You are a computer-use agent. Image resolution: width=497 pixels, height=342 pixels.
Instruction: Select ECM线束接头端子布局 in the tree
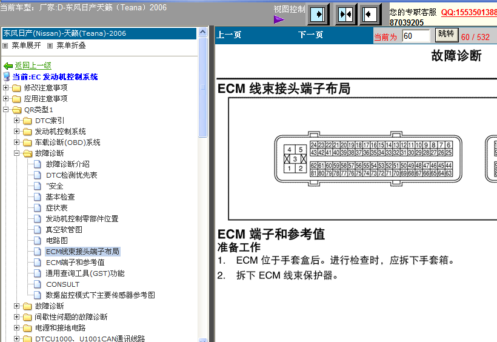pyautogui.click(x=82, y=252)
